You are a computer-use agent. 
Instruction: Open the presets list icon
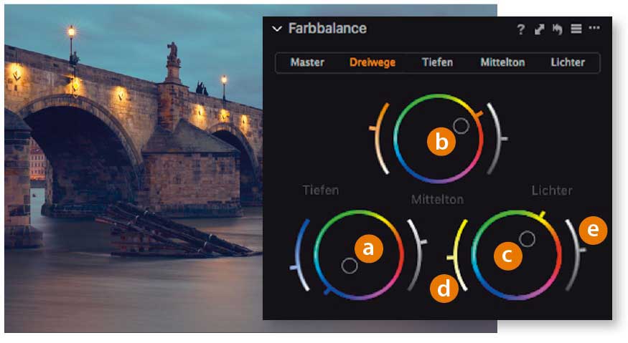coord(576,29)
